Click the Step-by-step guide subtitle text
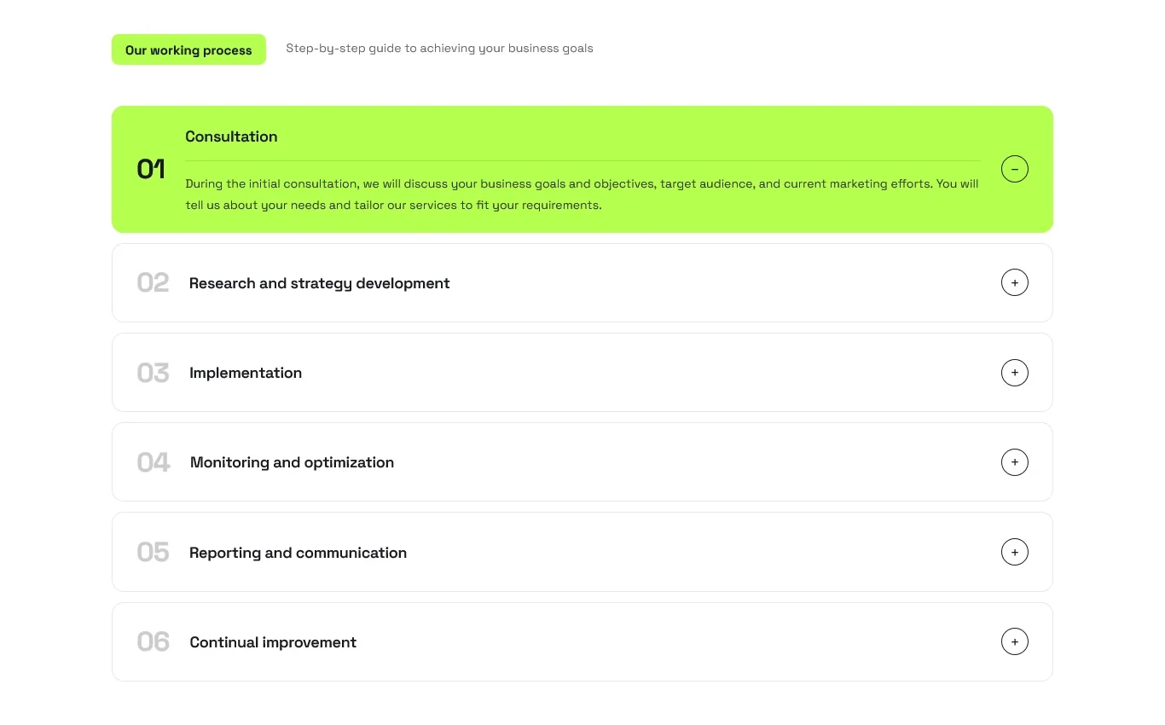This screenshot has height=725, width=1165. pos(439,49)
